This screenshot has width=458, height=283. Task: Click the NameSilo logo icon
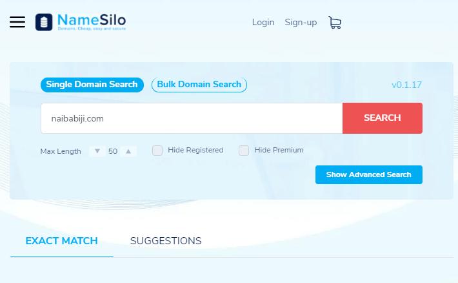pyautogui.click(x=44, y=22)
